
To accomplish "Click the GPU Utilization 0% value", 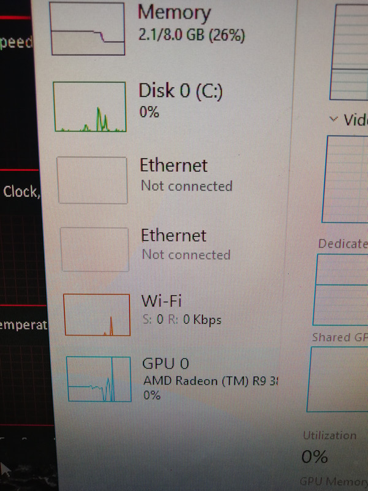I will coord(315,457).
